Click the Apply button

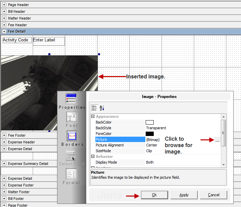(x=184, y=195)
